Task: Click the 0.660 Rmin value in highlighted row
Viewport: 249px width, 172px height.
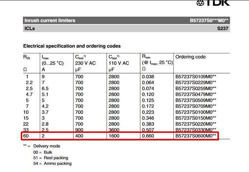Action: (x=148, y=135)
